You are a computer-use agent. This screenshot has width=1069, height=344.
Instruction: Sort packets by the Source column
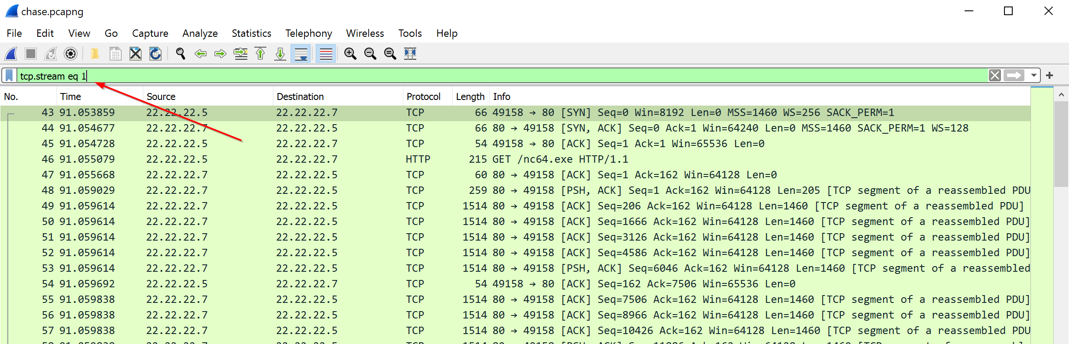point(208,96)
